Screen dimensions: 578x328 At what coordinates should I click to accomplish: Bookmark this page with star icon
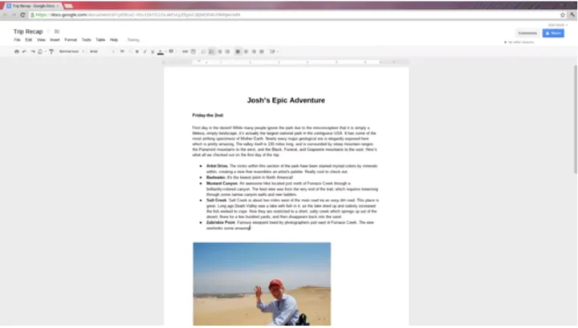(562, 14)
